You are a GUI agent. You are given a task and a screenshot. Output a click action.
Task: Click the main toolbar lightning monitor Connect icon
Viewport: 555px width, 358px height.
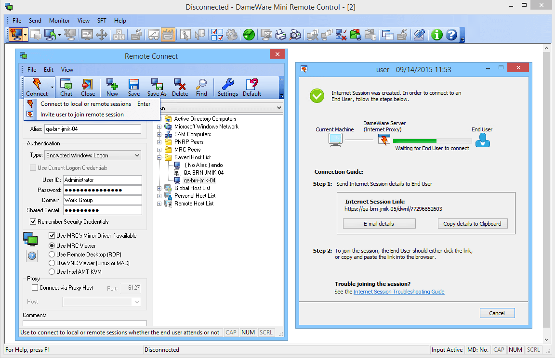click(x=15, y=35)
